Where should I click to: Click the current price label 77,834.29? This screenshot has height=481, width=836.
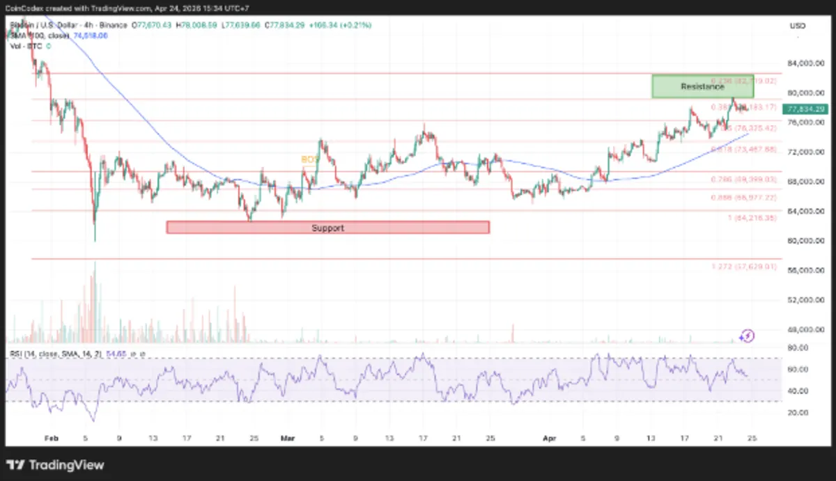(x=805, y=109)
